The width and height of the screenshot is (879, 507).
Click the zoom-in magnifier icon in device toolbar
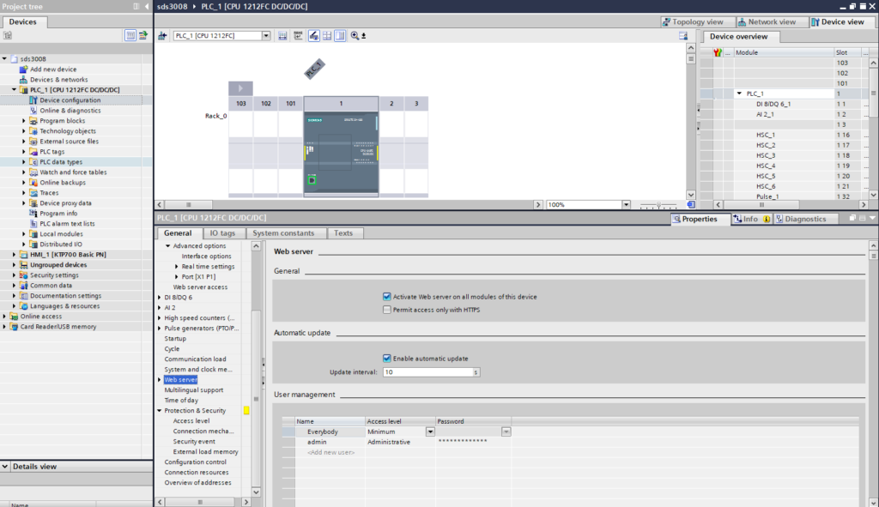[x=355, y=36]
